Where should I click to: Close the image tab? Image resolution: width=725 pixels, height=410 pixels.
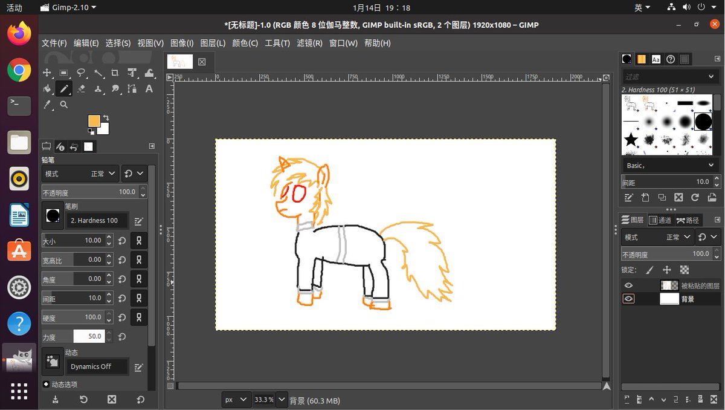(x=202, y=62)
